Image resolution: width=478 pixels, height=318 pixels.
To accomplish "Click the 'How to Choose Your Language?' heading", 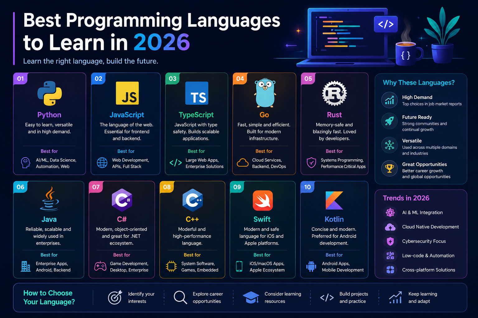I will point(49,298).
